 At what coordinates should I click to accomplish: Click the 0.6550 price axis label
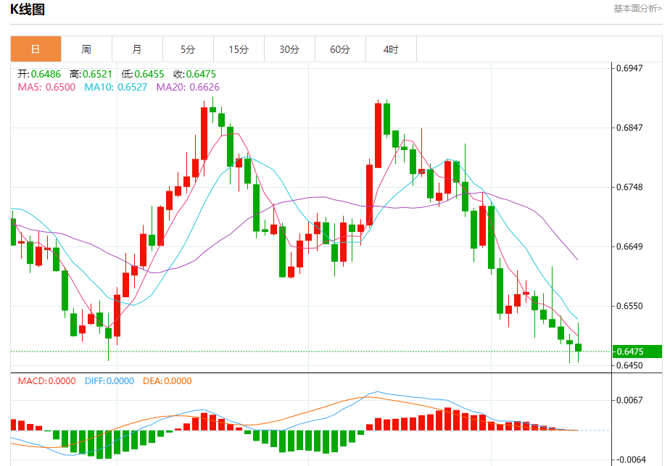tap(629, 306)
